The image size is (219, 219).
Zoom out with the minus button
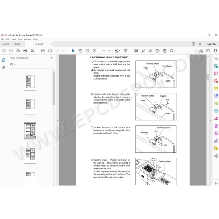(87, 51)
